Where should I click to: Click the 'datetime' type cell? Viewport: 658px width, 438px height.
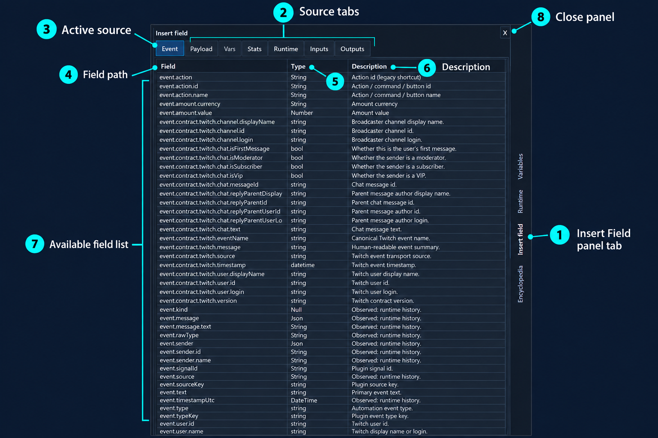click(302, 265)
